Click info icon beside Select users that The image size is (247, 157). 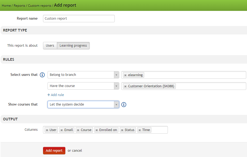click(x=42, y=75)
